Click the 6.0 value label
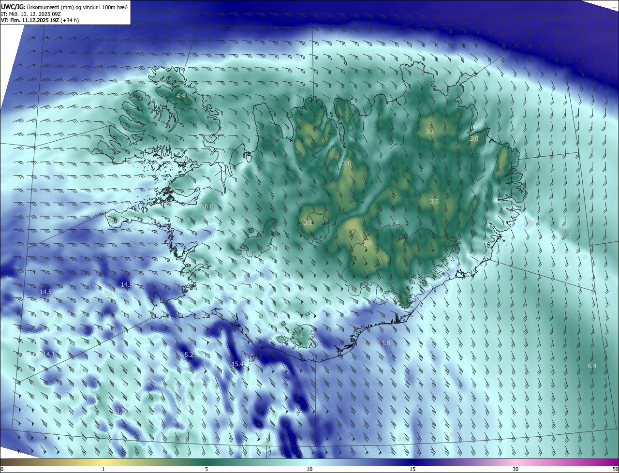This screenshot has width=619, height=473. (209, 206)
